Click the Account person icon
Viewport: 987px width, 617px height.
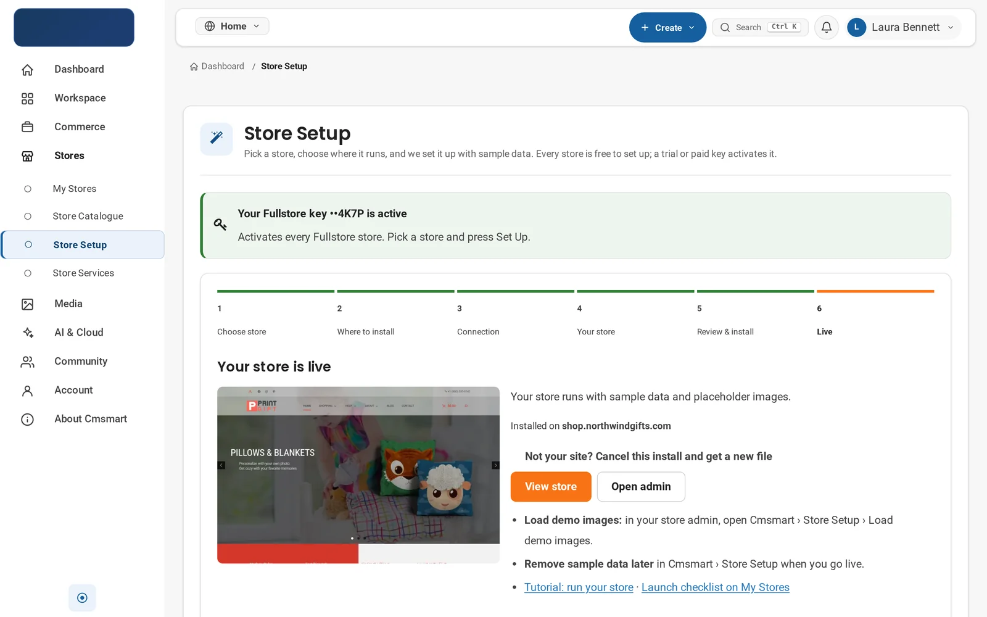point(27,391)
